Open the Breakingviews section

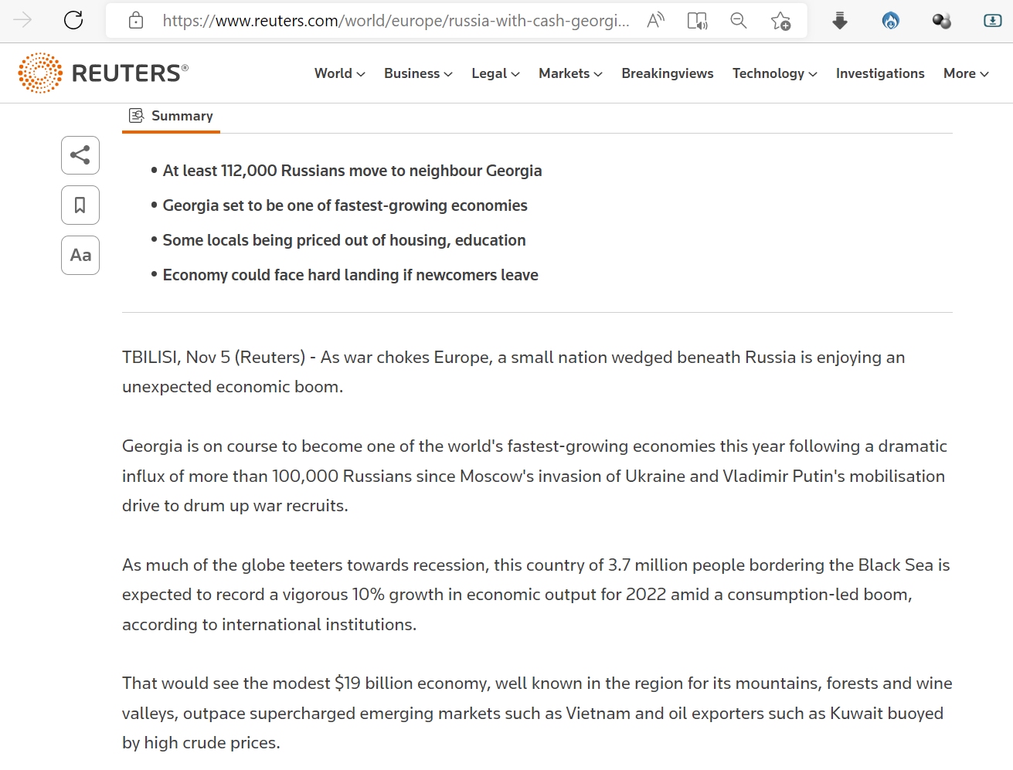668,73
